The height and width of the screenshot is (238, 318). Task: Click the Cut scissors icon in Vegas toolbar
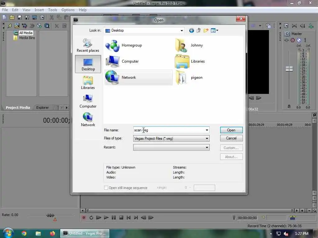(52, 17)
